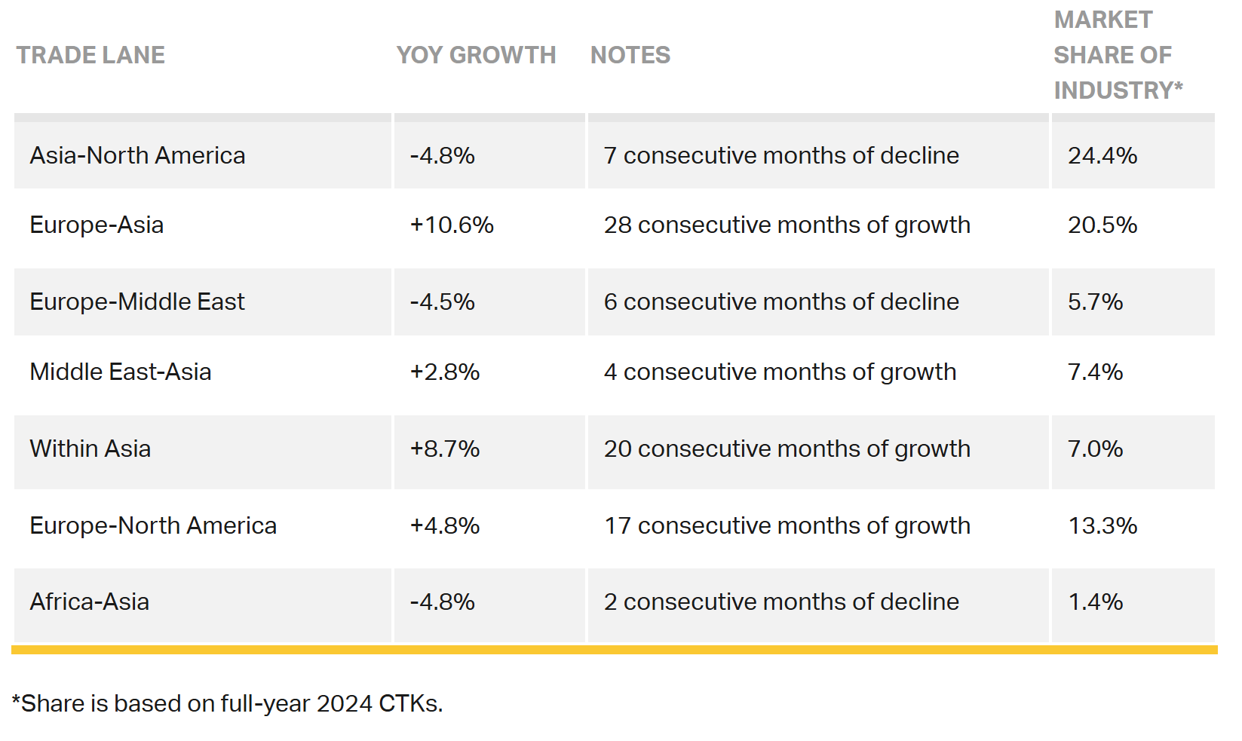Click the 24.4% market share value
The width and height of the screenshot is (1242, 741).
(x=1102, y=155)
